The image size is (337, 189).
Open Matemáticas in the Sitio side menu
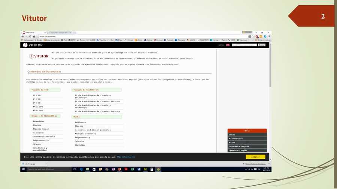[x=247, y=139]
